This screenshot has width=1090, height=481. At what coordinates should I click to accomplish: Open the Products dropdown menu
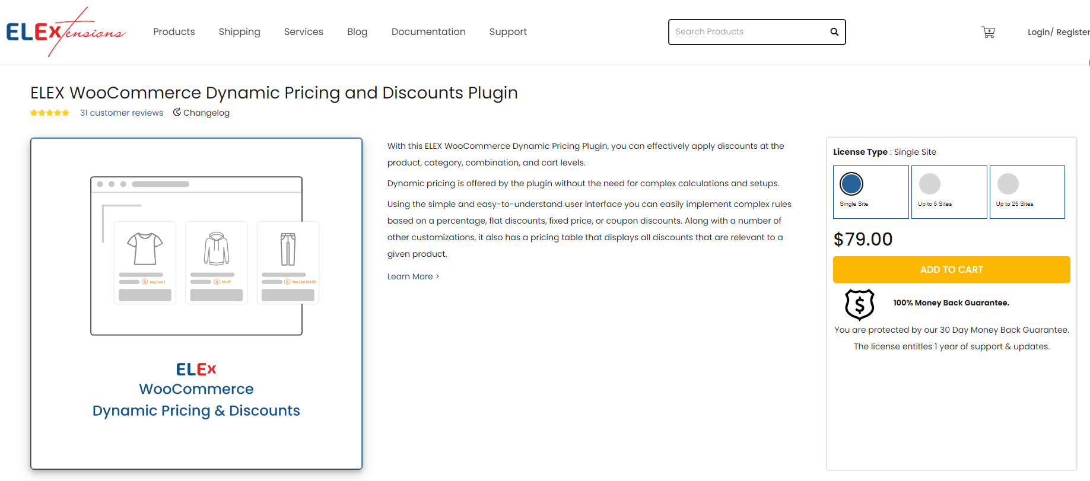[x=174, y=31]
